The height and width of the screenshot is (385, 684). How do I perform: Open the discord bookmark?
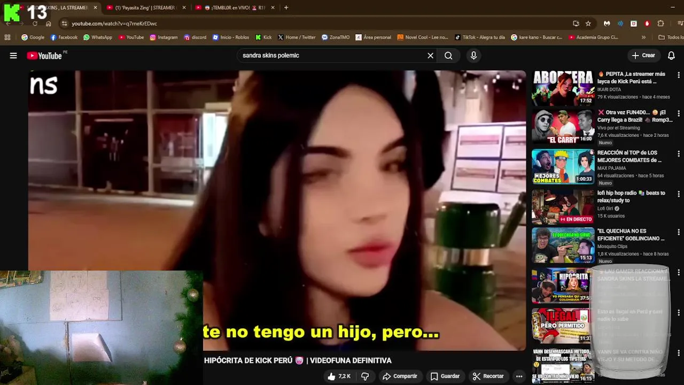195,37
